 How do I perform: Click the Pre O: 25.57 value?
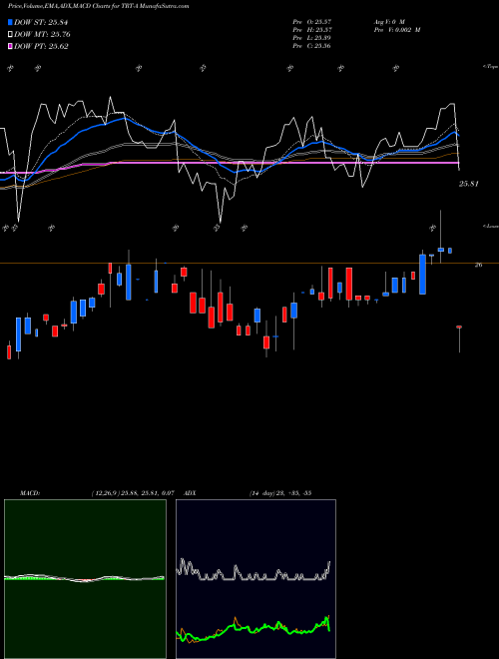(x=312, y=21)
